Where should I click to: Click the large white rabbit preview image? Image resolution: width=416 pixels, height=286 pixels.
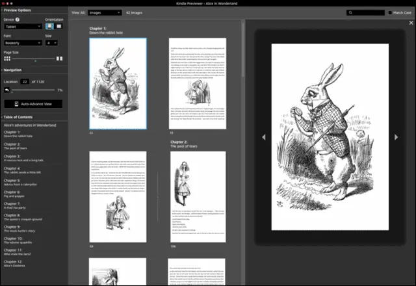tap(330, 137)
